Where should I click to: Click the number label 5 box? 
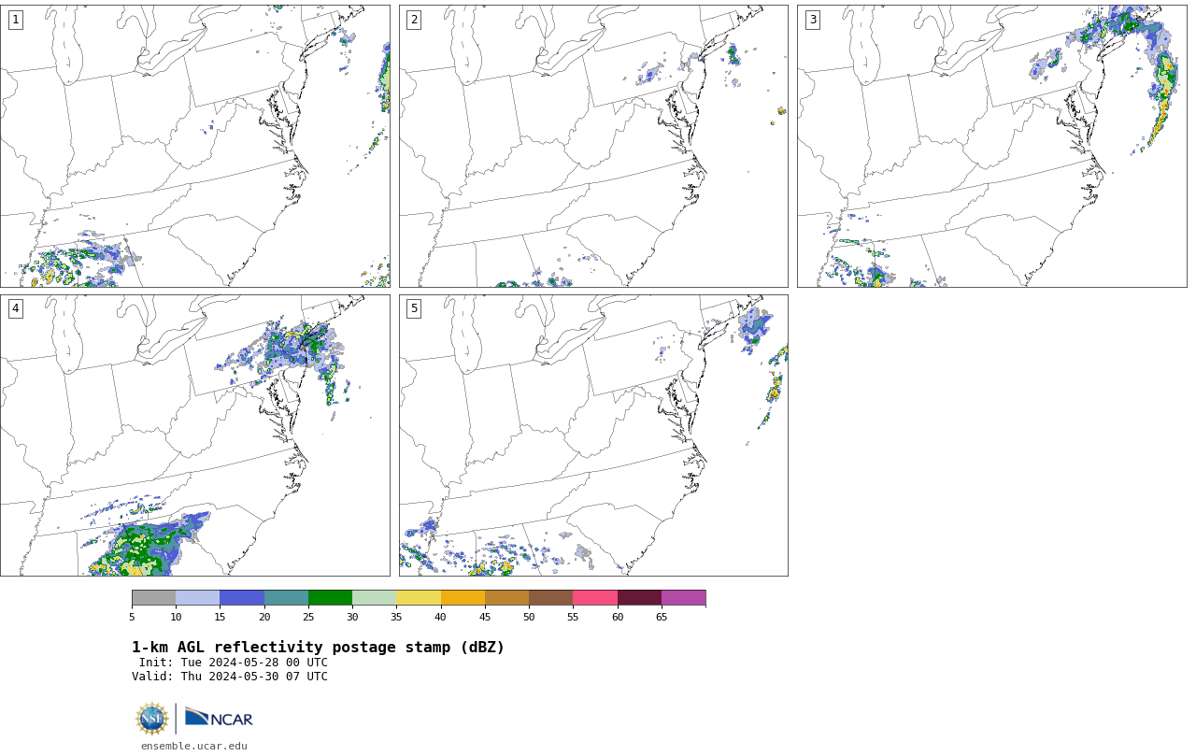tap(414, 308)
